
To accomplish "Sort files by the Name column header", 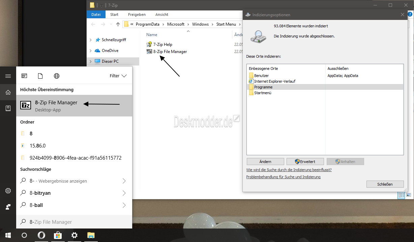I will pos(152,35).
